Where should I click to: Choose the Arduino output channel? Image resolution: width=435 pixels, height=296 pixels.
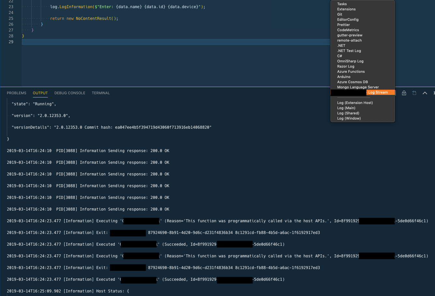[x=344, y=77]
